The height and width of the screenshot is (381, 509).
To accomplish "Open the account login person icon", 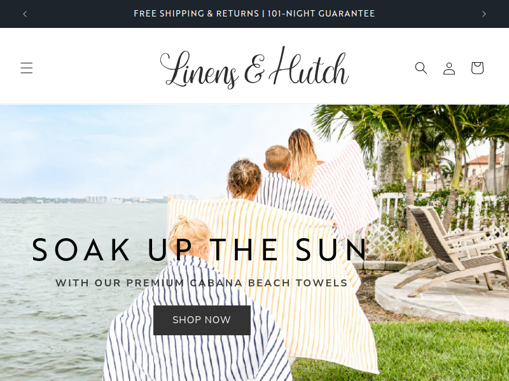I will pos(449,69).
